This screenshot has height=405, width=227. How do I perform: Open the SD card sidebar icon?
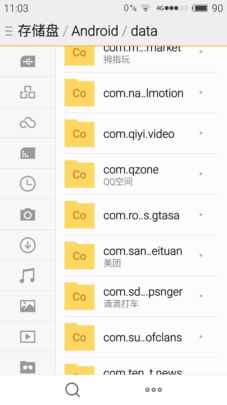[28, 153]
